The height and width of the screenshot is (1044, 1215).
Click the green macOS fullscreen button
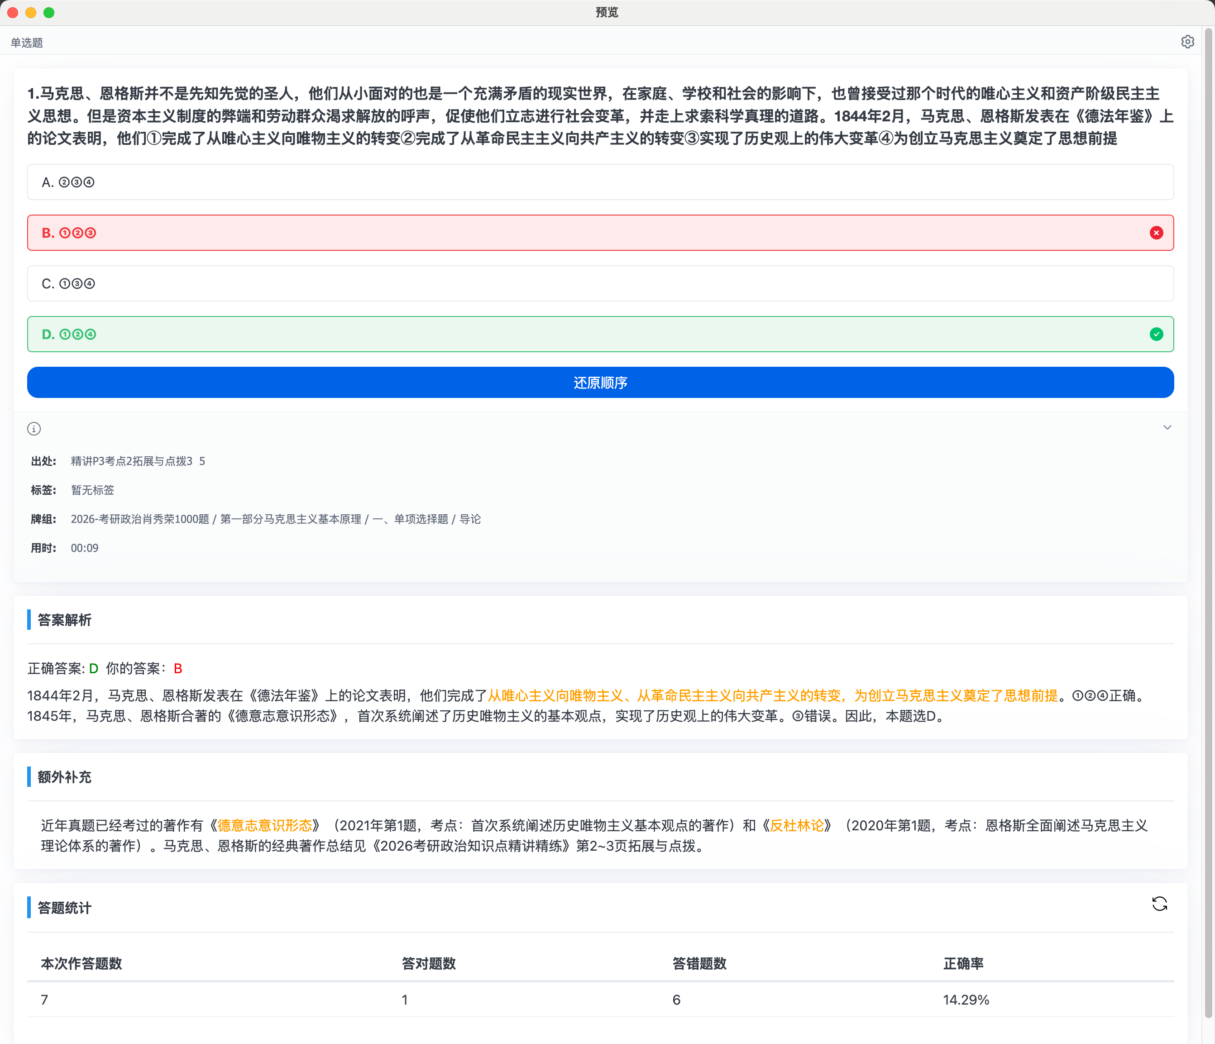[x=49, y=12]
